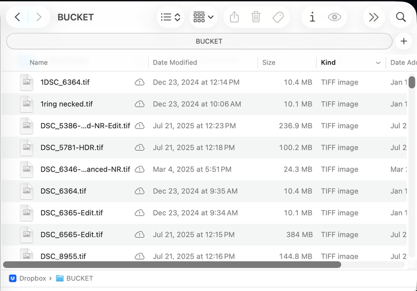Expand the toolbar overflow chevrons
The width and height of the screenshot is (417, 291).
(374, 17)
